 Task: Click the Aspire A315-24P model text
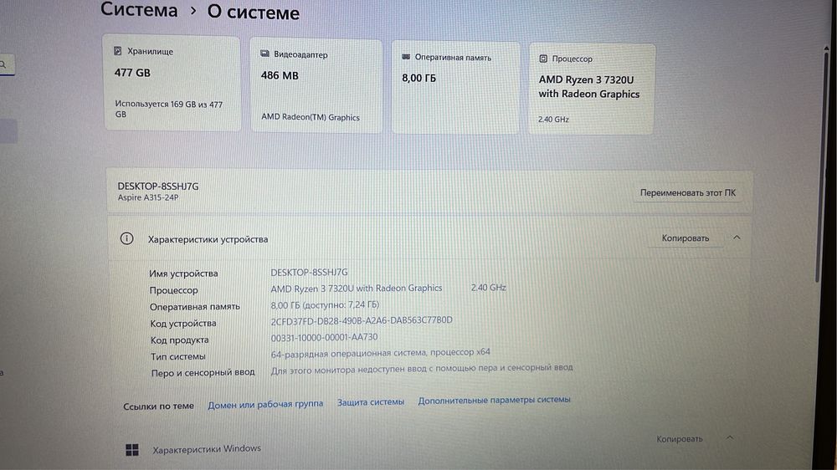(148, 197)
